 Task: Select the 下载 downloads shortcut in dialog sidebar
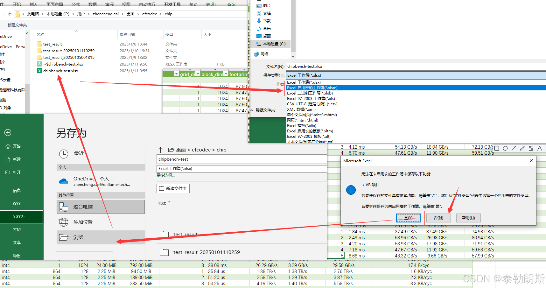pos(264,21)
